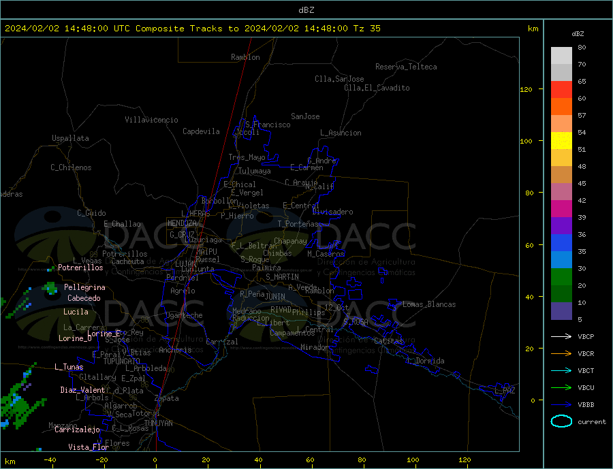
Task: Select the E_Carmen label
Action: click(x=306, y=167)
